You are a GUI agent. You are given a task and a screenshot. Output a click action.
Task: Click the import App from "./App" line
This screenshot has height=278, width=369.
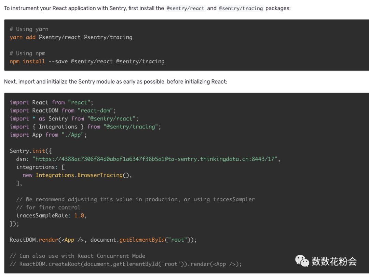[48, 135]
